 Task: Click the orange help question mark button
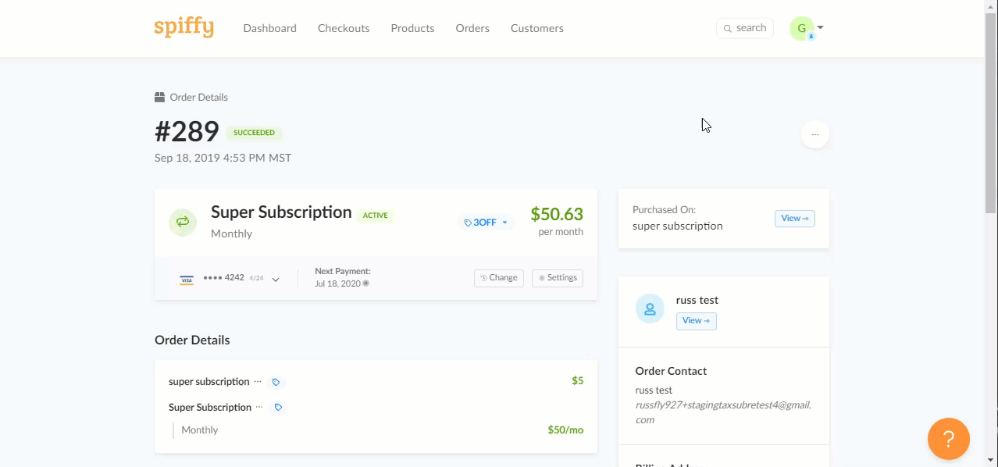[x=949, y=439]
